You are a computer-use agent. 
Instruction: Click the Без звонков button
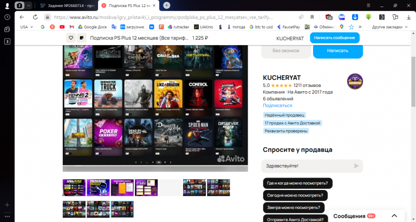click(286, 50)
